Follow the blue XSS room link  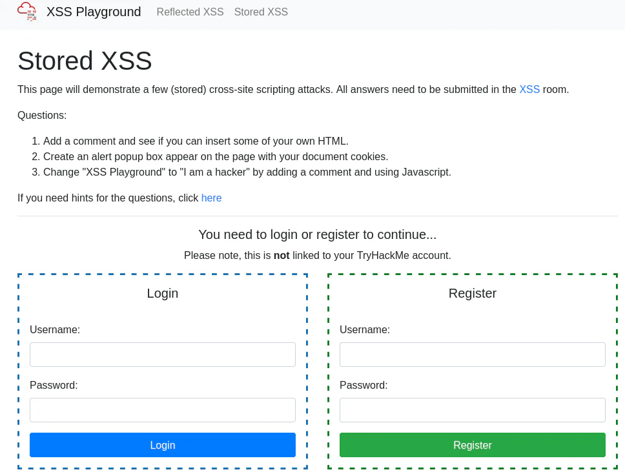click(529, 89)
